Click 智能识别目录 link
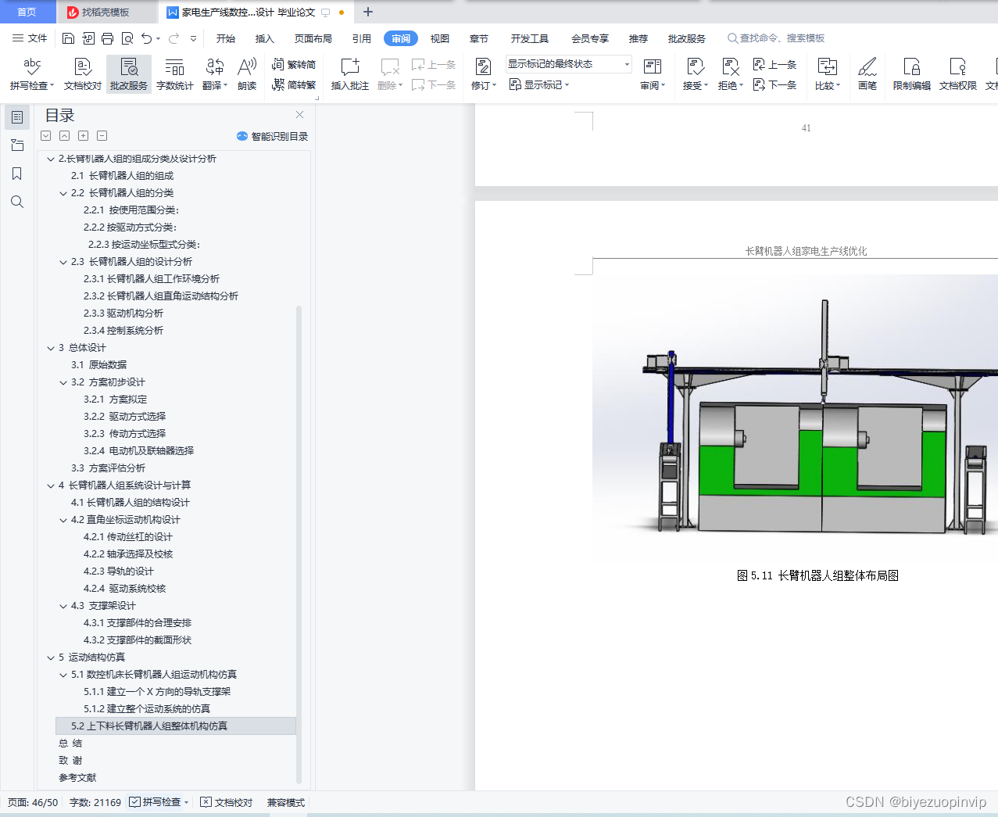Screen dimensions: 998x817 (x=273, y=136)
